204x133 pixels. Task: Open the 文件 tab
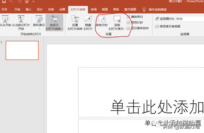pyautogui.click(x=4, y=10)
